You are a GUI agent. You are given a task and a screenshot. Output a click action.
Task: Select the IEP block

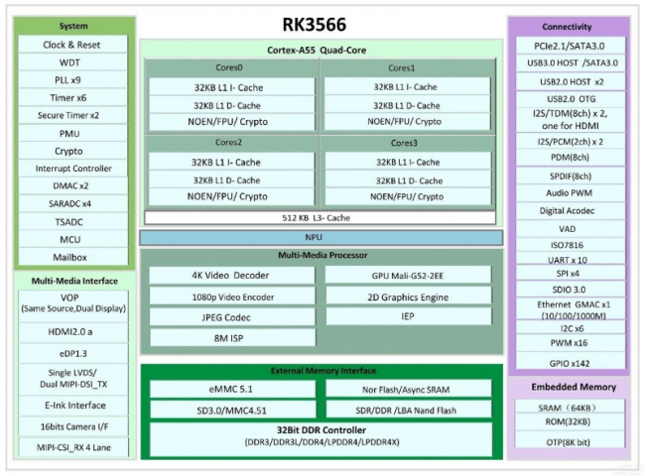pyautogui.click(x=409, y=316)
